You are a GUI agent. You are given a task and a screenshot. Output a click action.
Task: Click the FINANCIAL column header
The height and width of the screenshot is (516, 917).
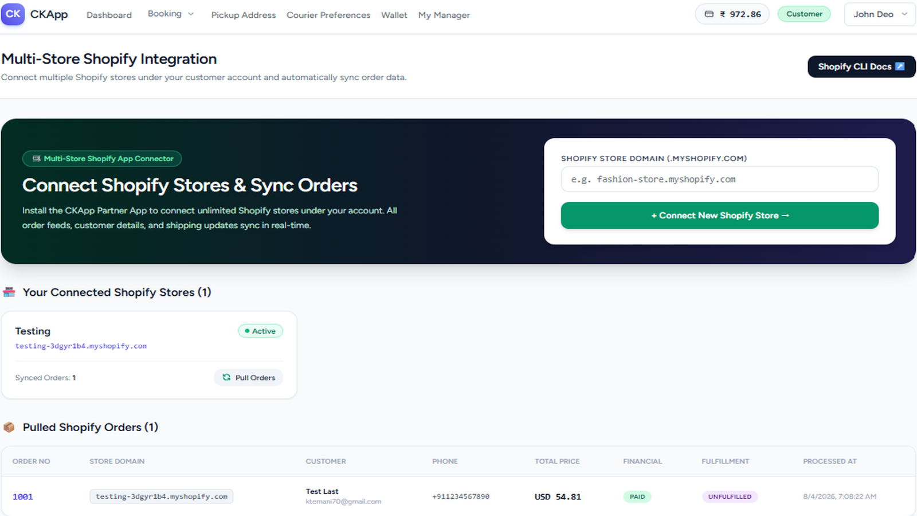[642, 462]
